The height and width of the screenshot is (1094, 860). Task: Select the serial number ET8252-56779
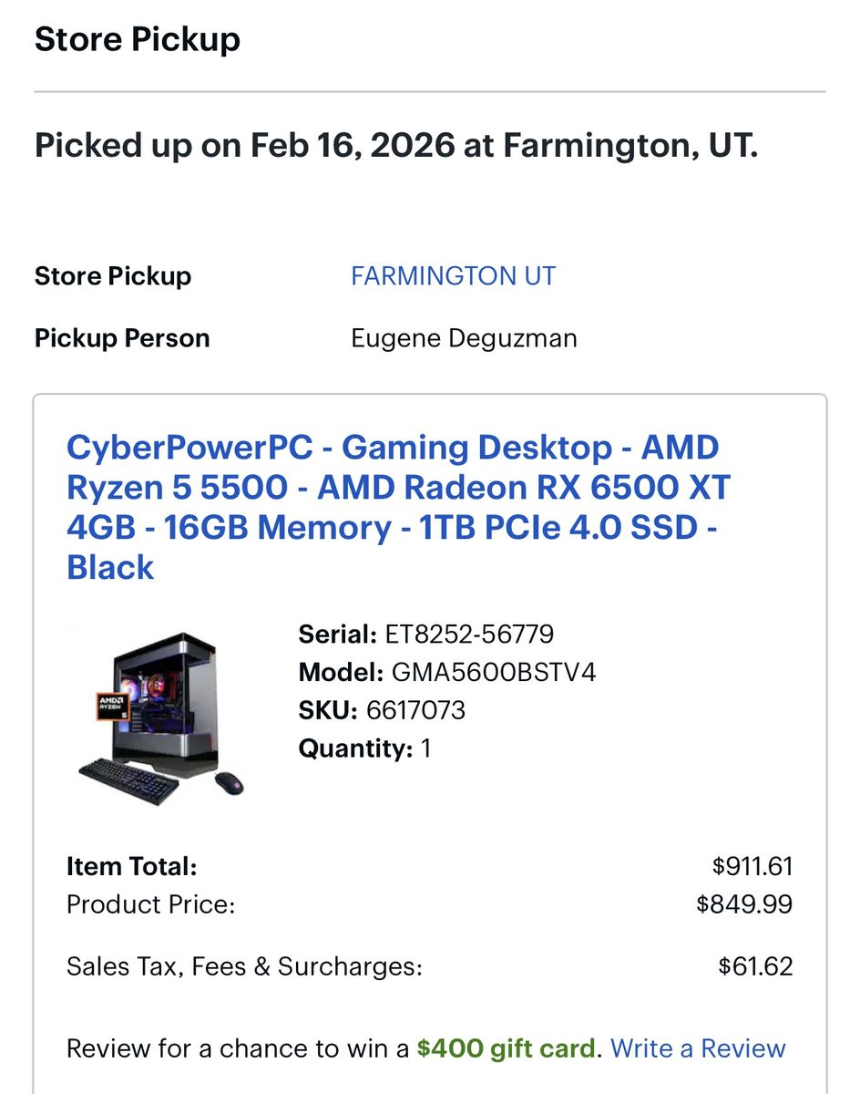click(468, 634)
